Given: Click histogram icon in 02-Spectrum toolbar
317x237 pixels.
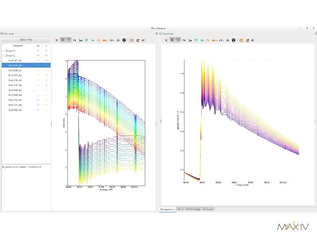Looking at the screenshot, I should (x=228, y=40).
